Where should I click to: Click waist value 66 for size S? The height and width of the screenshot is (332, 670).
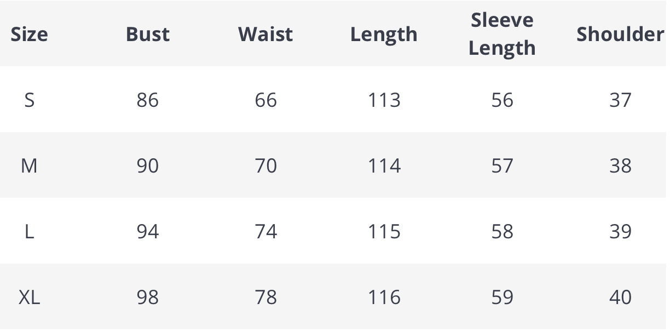point(266,100)
